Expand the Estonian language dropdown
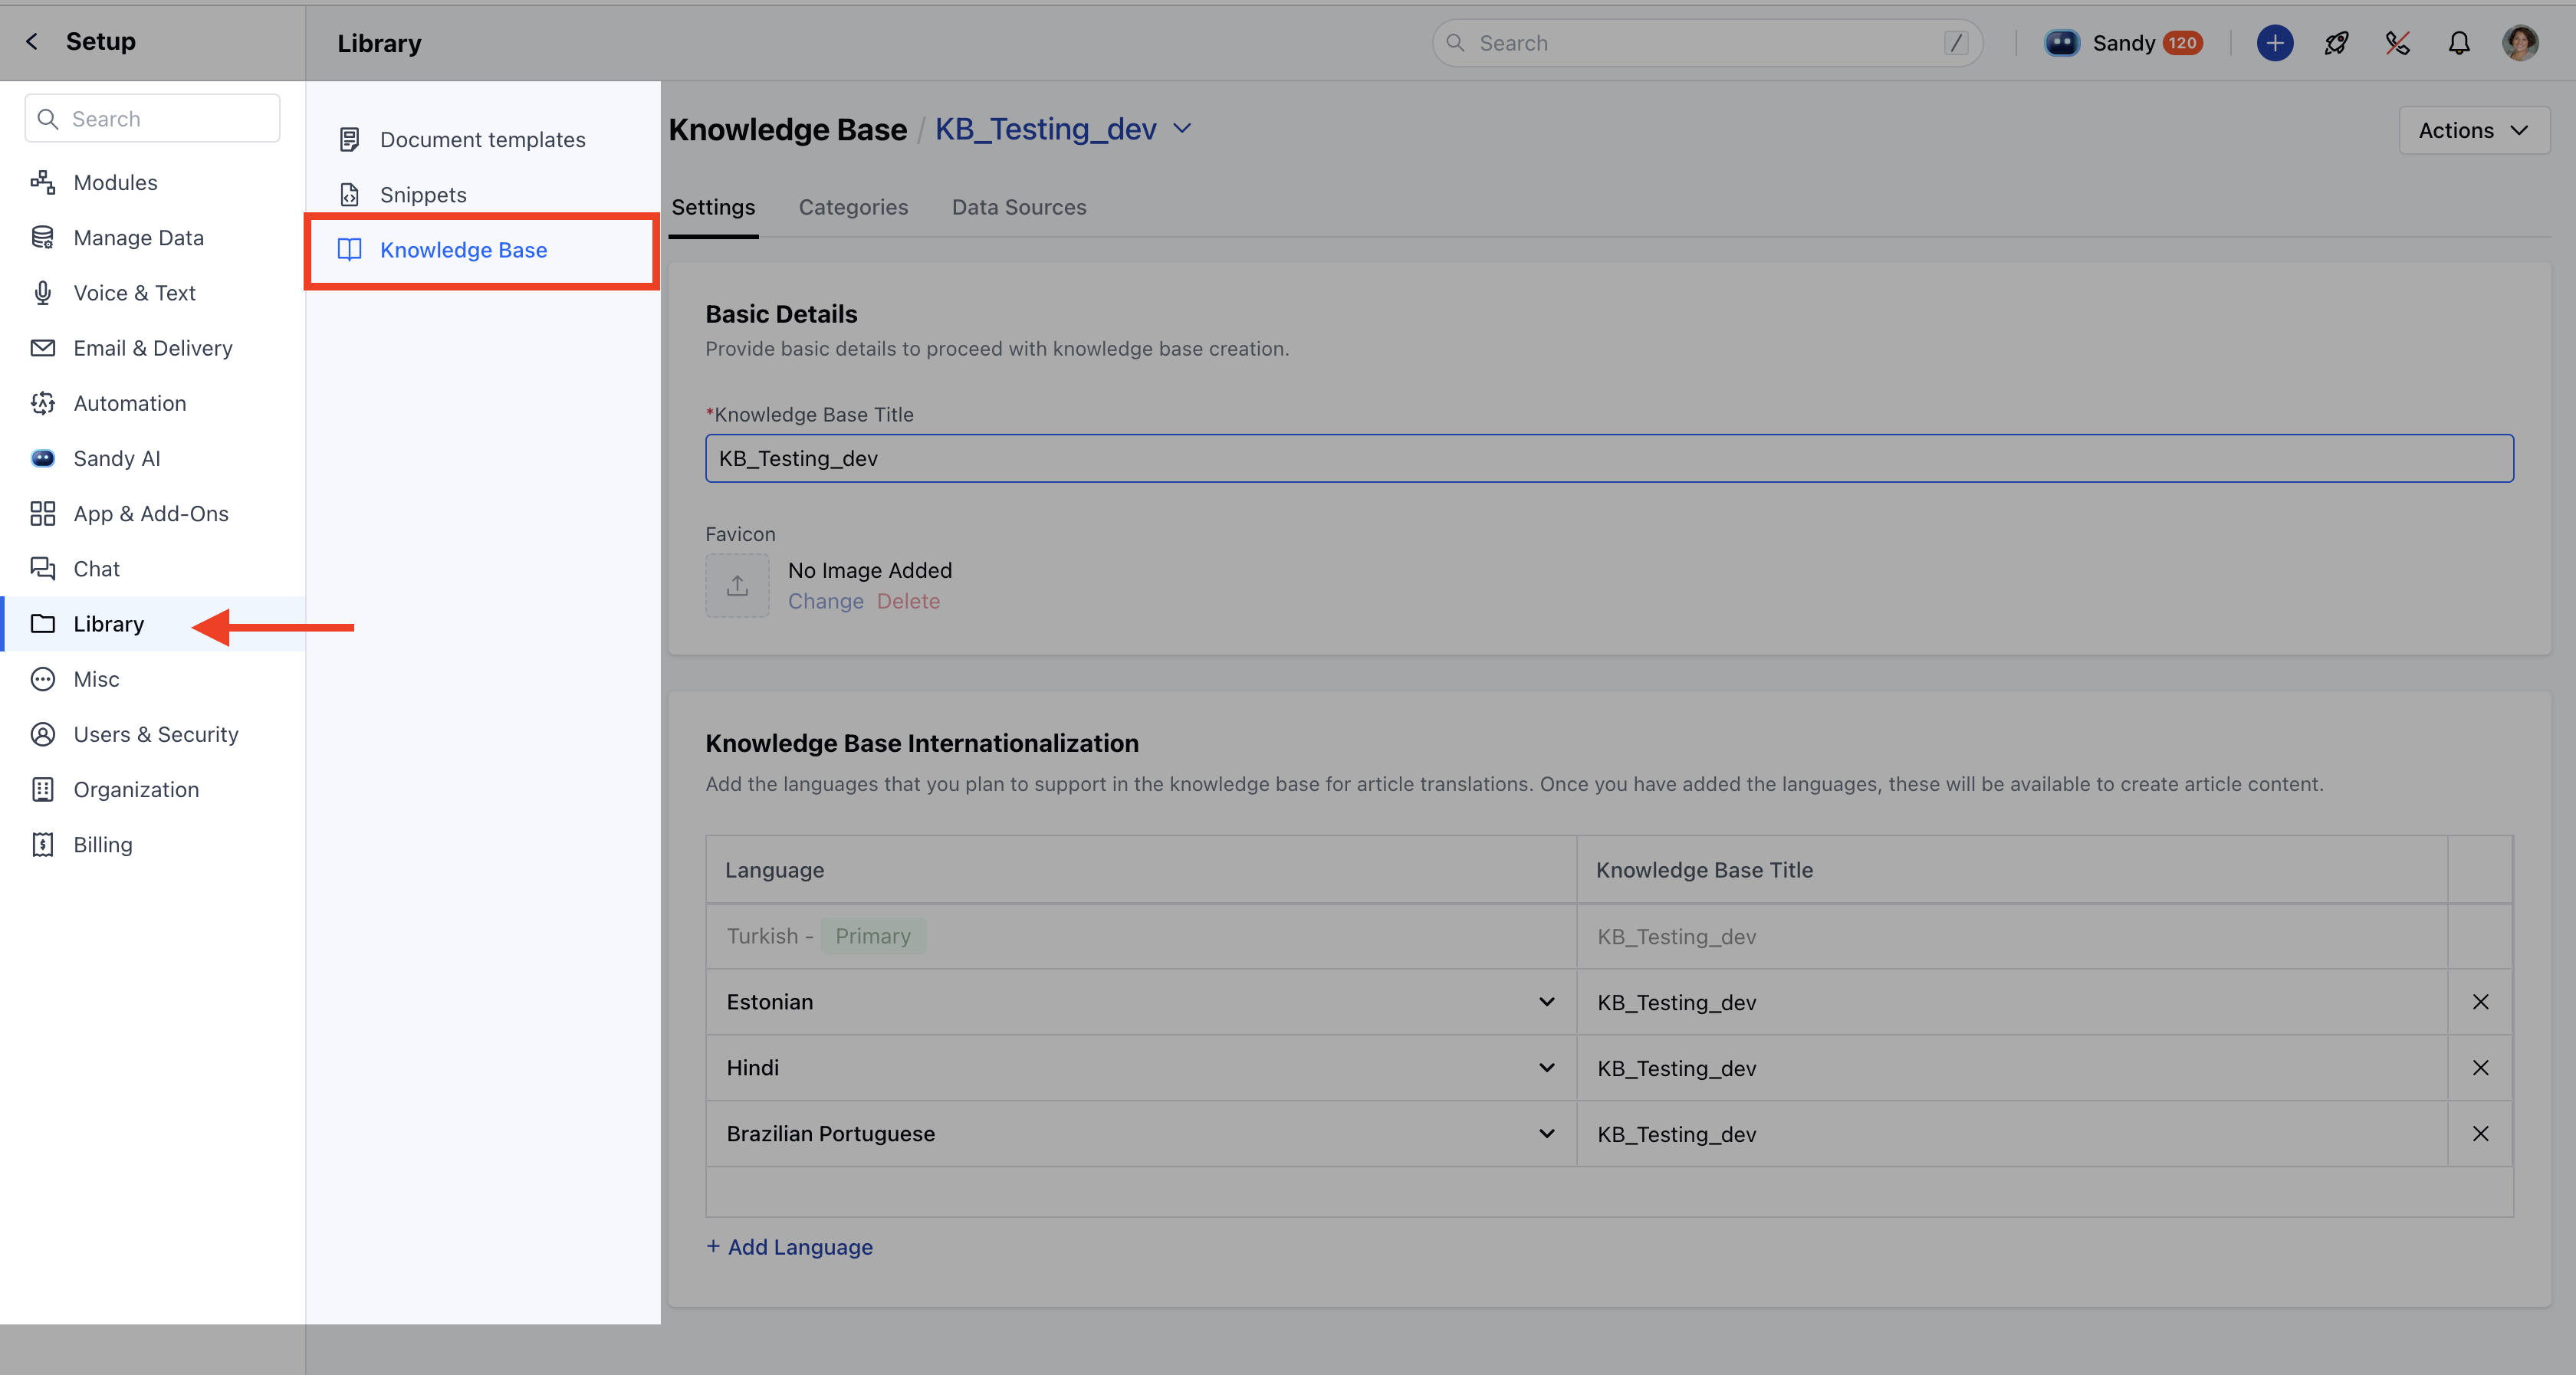This screenshot has width=2576, height=1375. 1546,1002
